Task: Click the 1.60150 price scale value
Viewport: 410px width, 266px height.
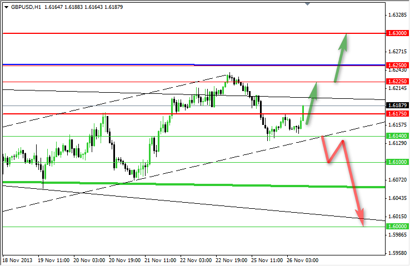Action: pyautogui.click(x=397, y=217)
